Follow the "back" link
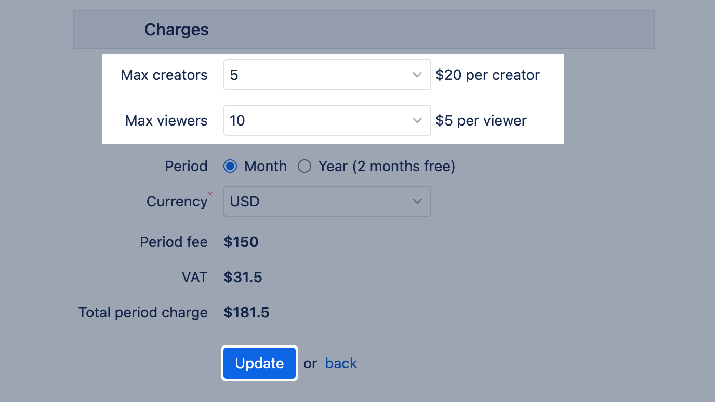 point(341,363)
